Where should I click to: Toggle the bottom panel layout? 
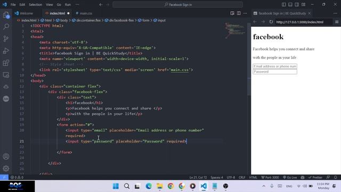click(290, 4)
